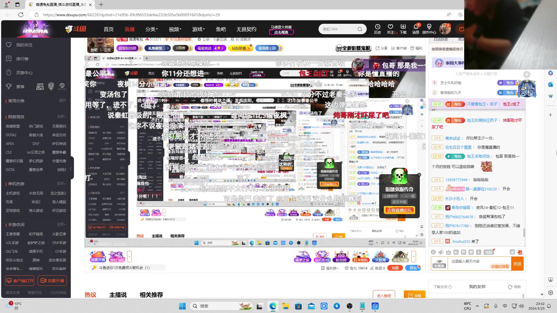Click the 未佩戴 fan badge selector

point(439,263)
